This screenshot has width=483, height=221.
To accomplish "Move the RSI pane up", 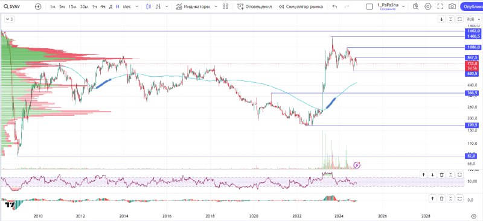I will [424, 175].
